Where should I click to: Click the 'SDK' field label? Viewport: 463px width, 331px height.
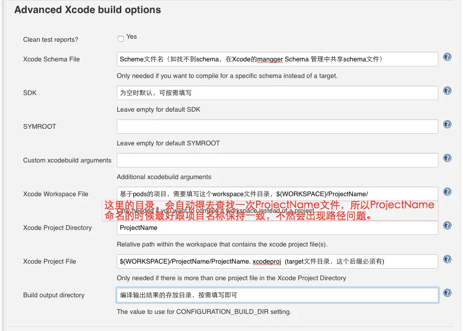(30, 93)
